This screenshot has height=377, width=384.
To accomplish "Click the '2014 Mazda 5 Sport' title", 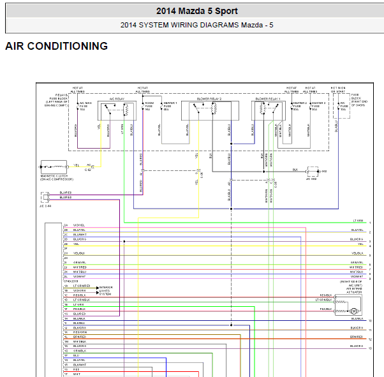I will point(197,11).
